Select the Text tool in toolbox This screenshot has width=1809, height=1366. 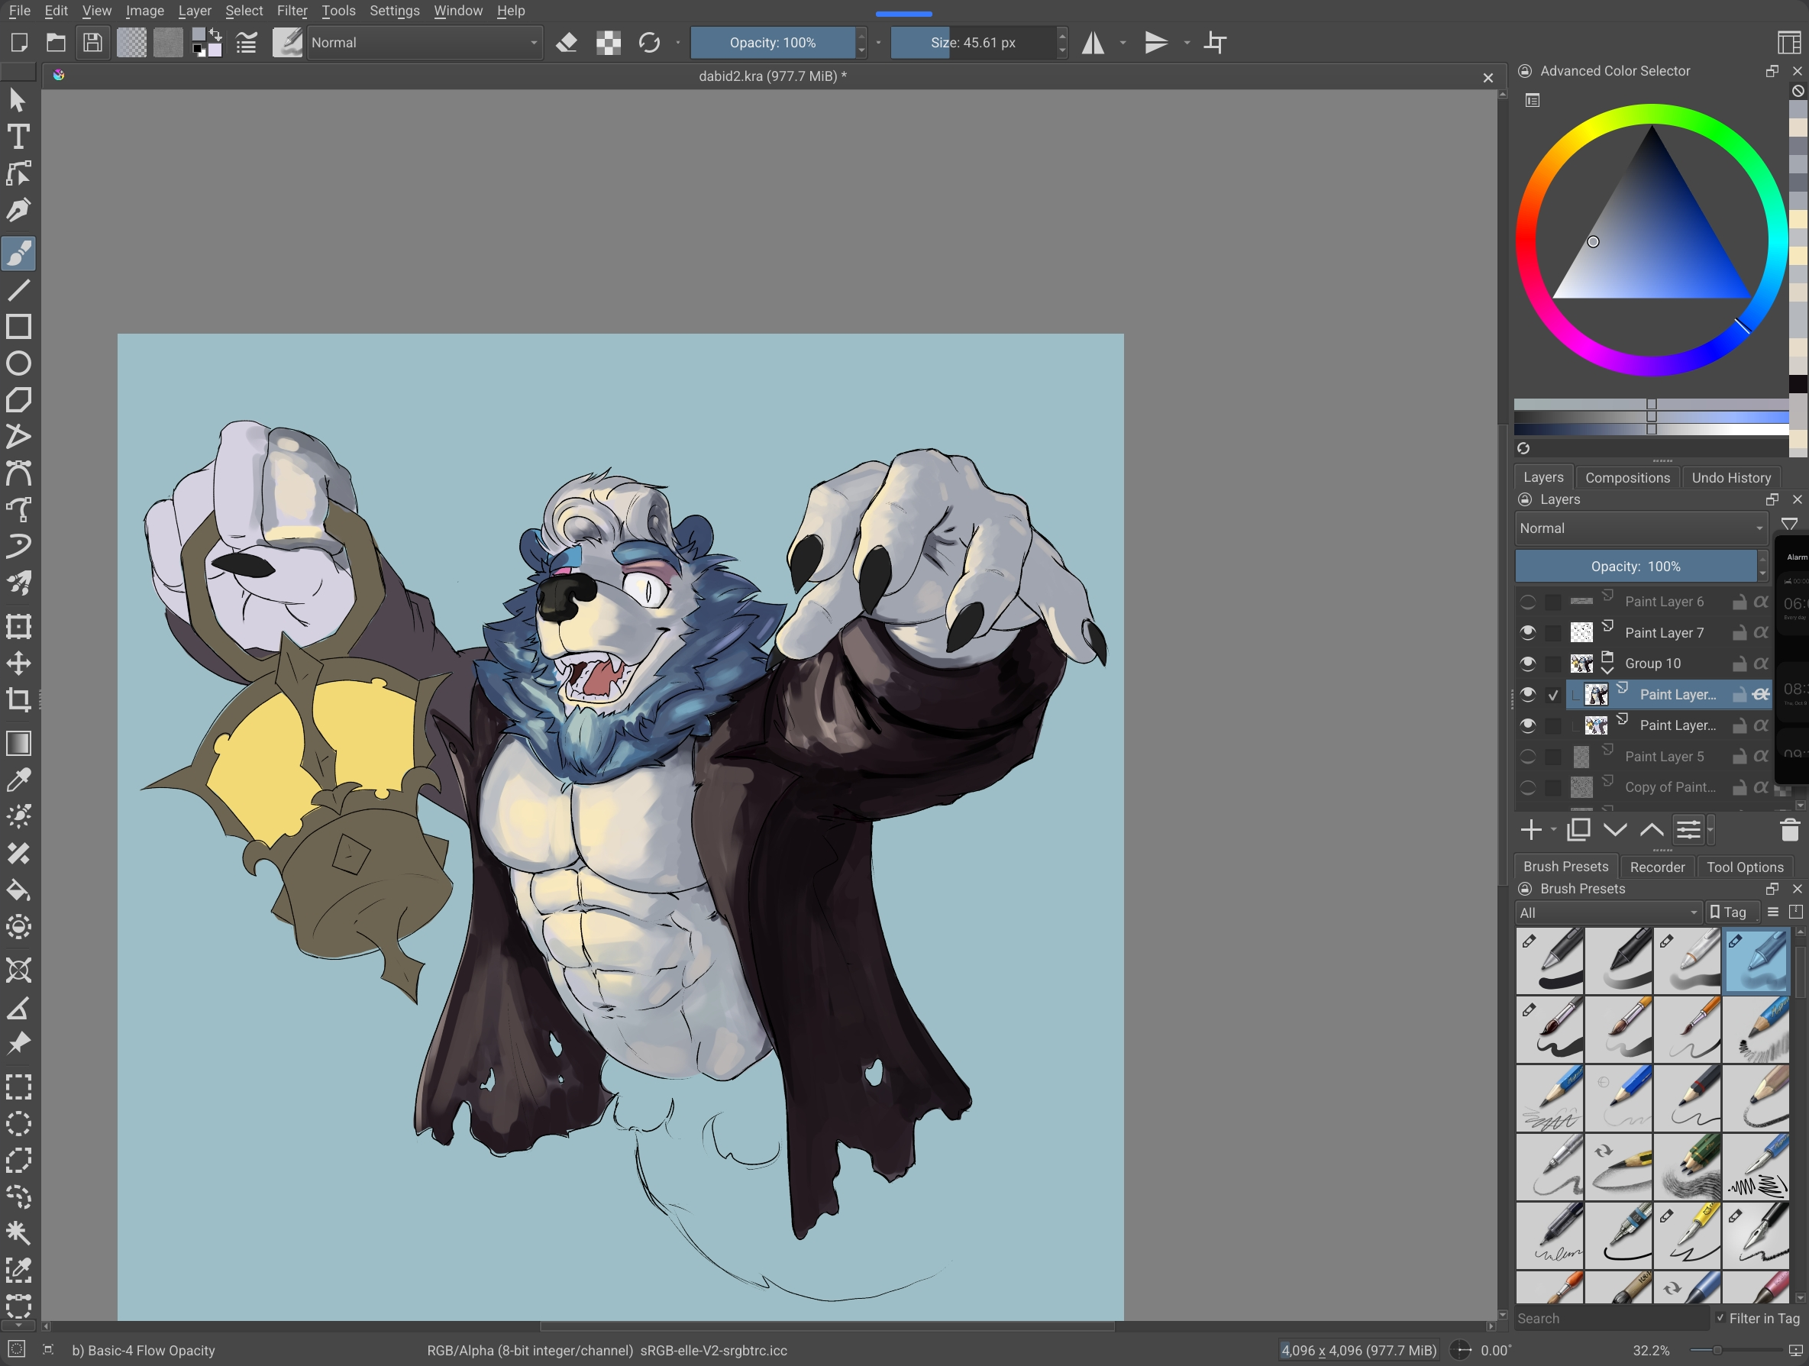pyautogui.click(x=18, y=137)
